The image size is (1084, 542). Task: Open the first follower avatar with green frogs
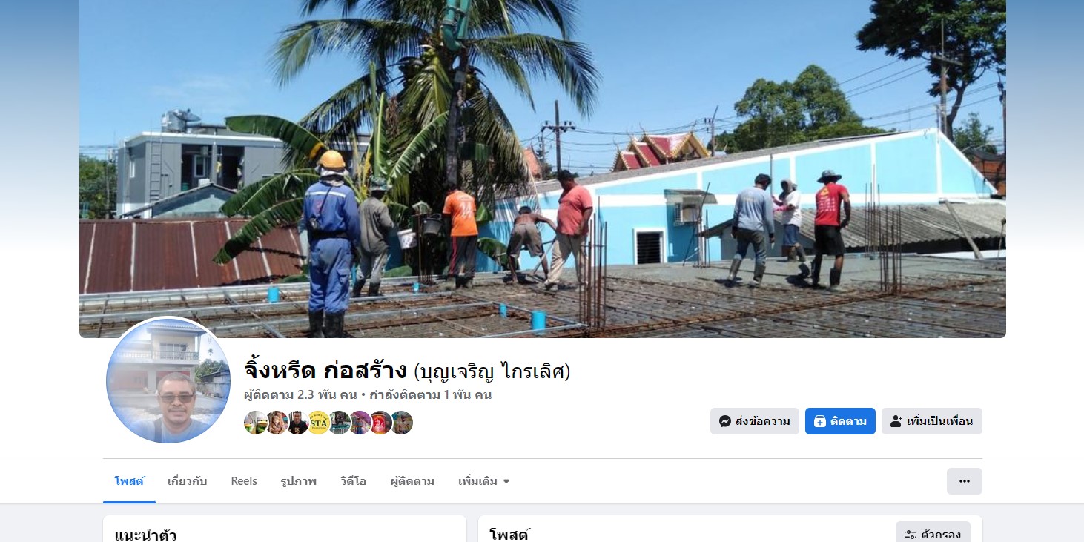256,423
